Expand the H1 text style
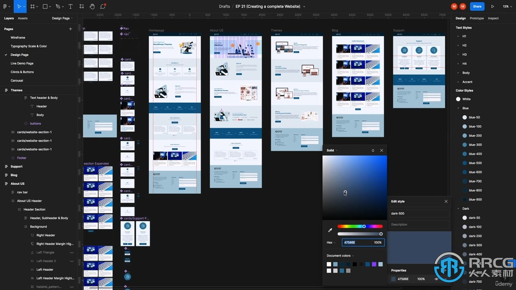Screen dimensions: 516x290 (x=458, y=36)
